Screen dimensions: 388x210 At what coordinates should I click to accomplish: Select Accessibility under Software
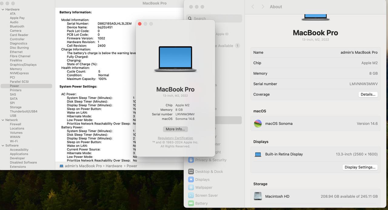pos(19,150)
